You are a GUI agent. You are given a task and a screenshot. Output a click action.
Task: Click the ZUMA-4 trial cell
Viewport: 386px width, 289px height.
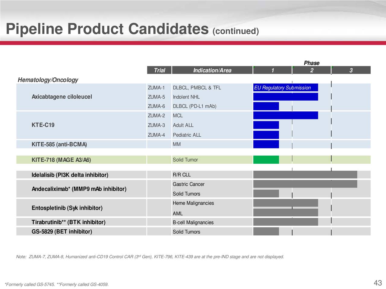(156, 135)
